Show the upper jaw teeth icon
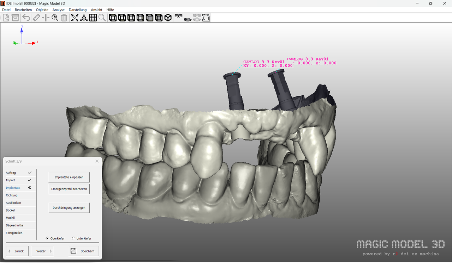 point(179,17)
